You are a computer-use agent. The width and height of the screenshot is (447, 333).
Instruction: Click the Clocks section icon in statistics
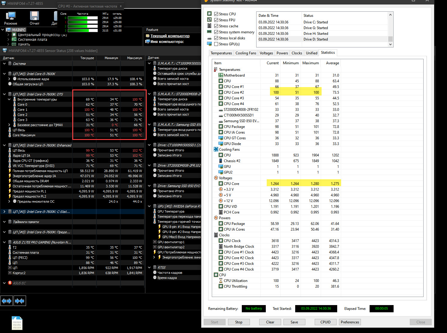pyautogui.click(x=216, y=235)
